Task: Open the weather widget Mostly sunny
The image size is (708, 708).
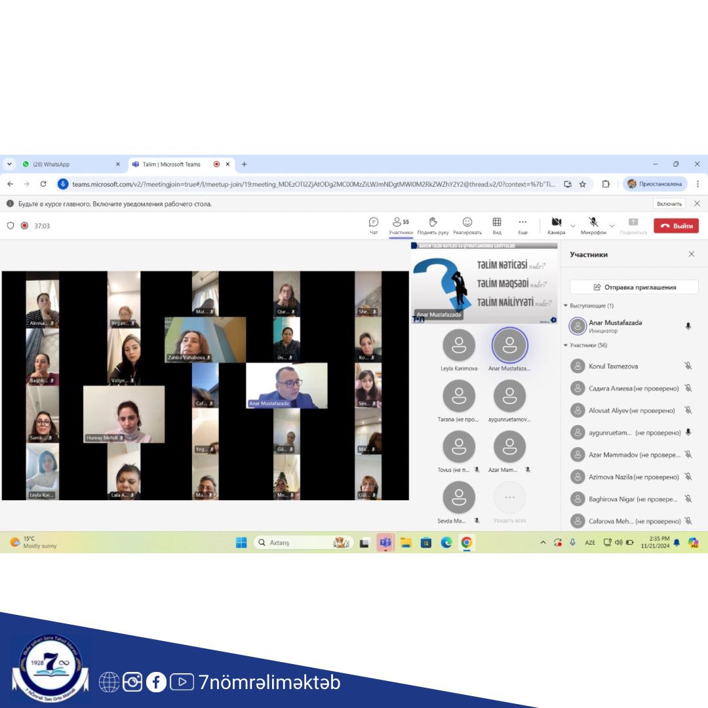Action: (x=34, y=542)
